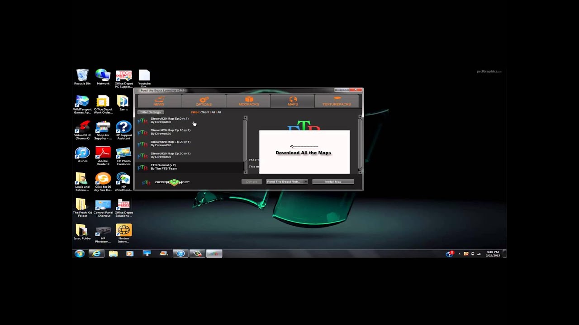Click the FTB icon of Direwolf20 Ep.10
579x325 pixels.
tap(142, 132)
